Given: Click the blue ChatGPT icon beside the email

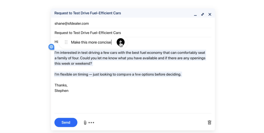Looking at the screenshot, I should pyautogui.click(x=51, y=47).
